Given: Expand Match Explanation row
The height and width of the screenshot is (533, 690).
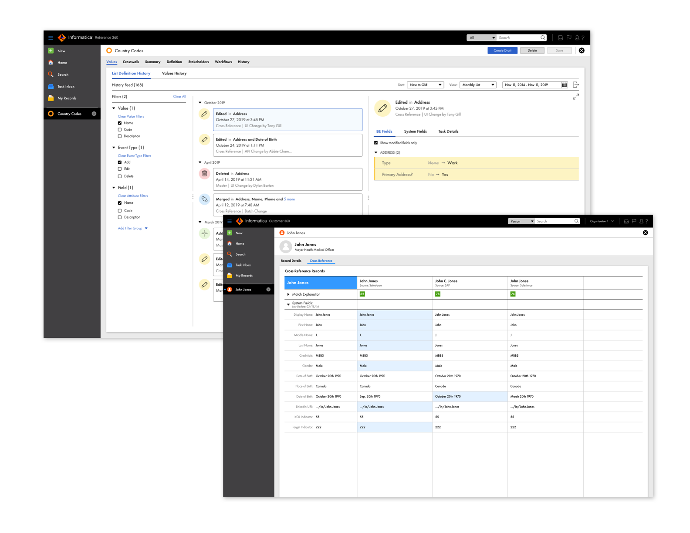Looking at the screenshot, I should (x=288, y=294).
